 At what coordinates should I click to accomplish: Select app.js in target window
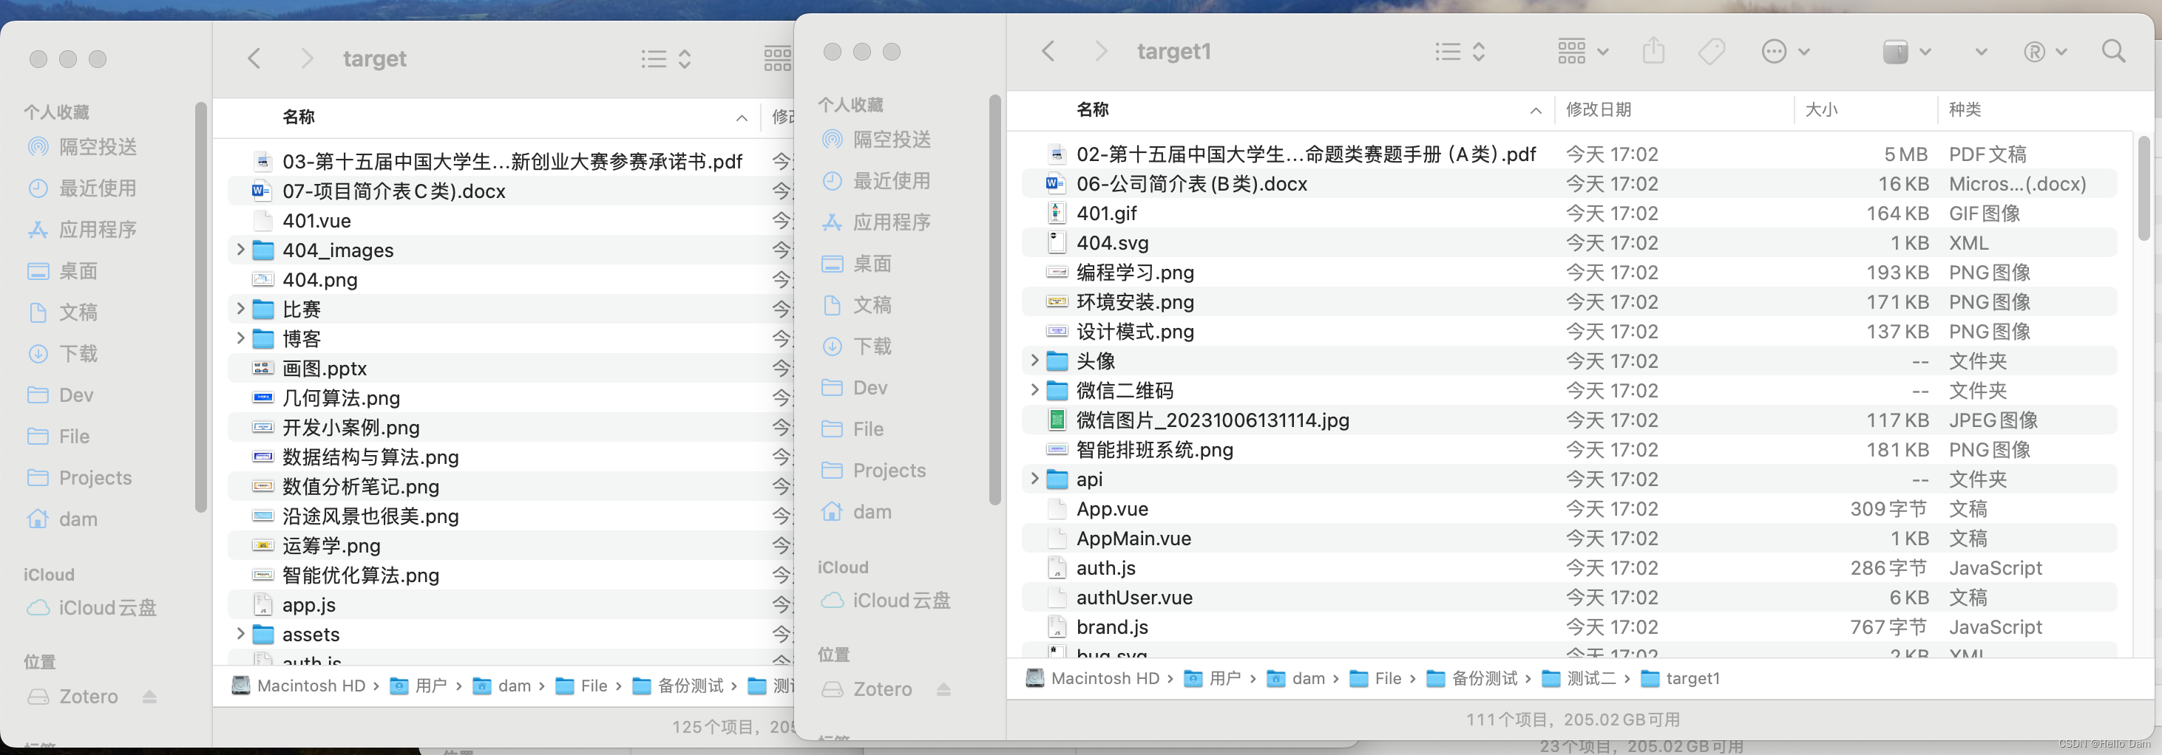click(511, 605)
